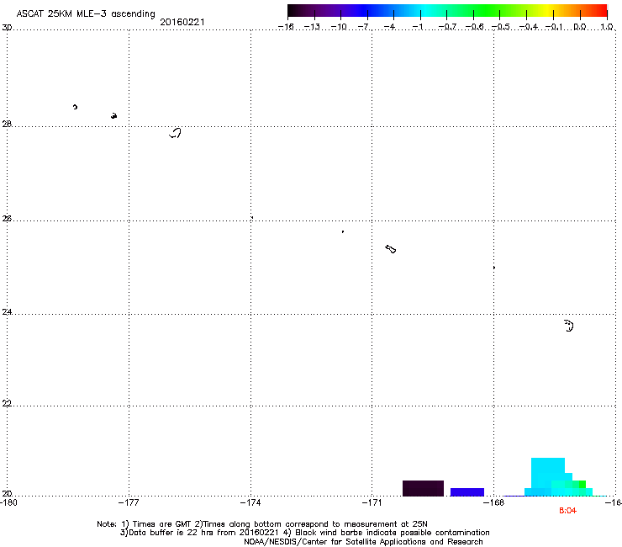622x547 pixels.
Task: Click the latitude label 22
Action: point(7,404)
